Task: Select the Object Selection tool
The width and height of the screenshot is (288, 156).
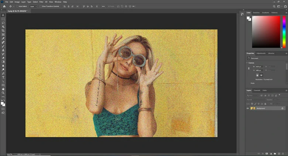Action: coord(3,27)
